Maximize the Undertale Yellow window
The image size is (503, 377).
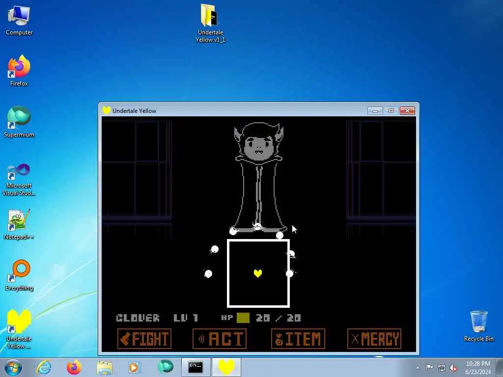click(391, 110)
